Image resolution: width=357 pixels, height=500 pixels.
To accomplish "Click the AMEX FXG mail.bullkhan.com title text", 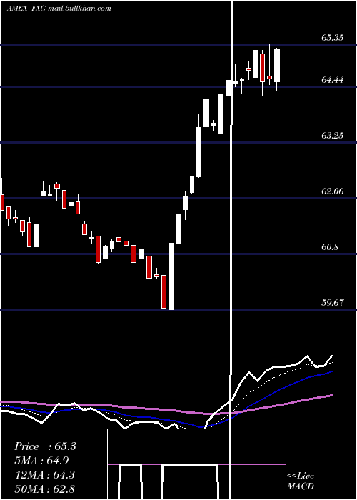I will [59, 9].
